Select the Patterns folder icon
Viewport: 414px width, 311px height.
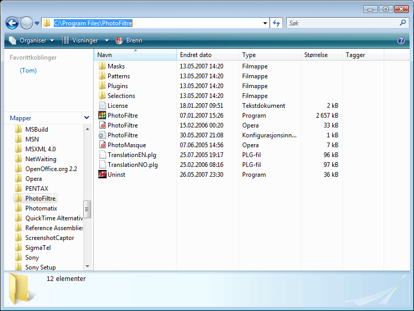tap(102, 76)
